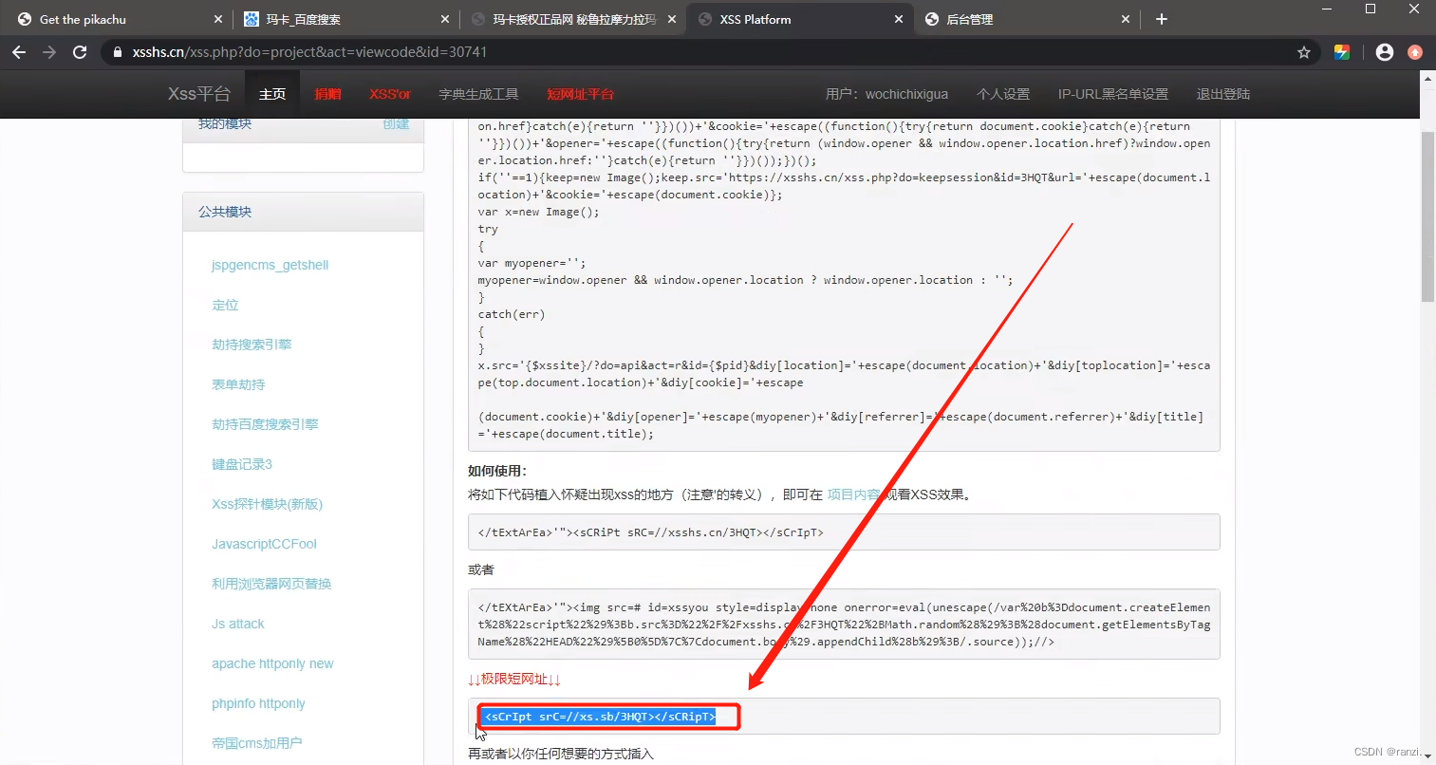Open the red '捐赠' nav item

[327, 94]
